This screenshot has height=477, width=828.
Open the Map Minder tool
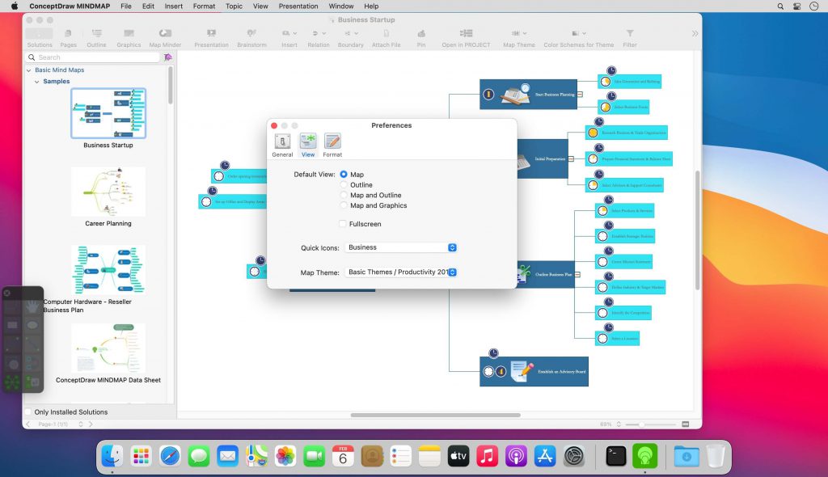click(165, 34)
